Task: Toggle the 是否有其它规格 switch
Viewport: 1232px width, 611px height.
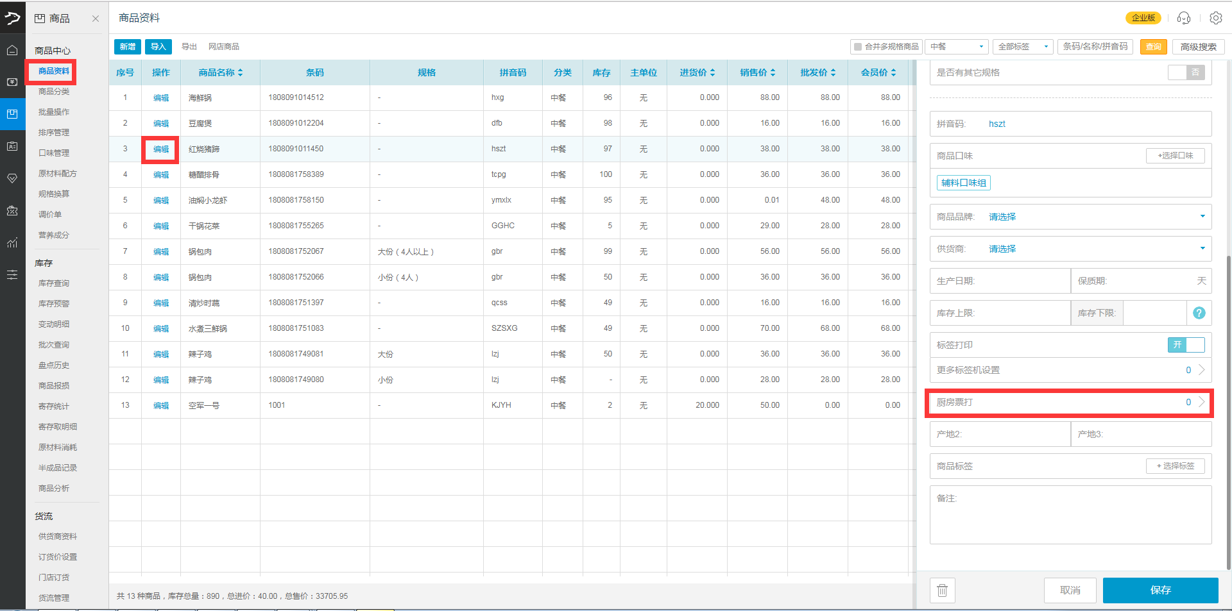Action: coord(1186,72)
